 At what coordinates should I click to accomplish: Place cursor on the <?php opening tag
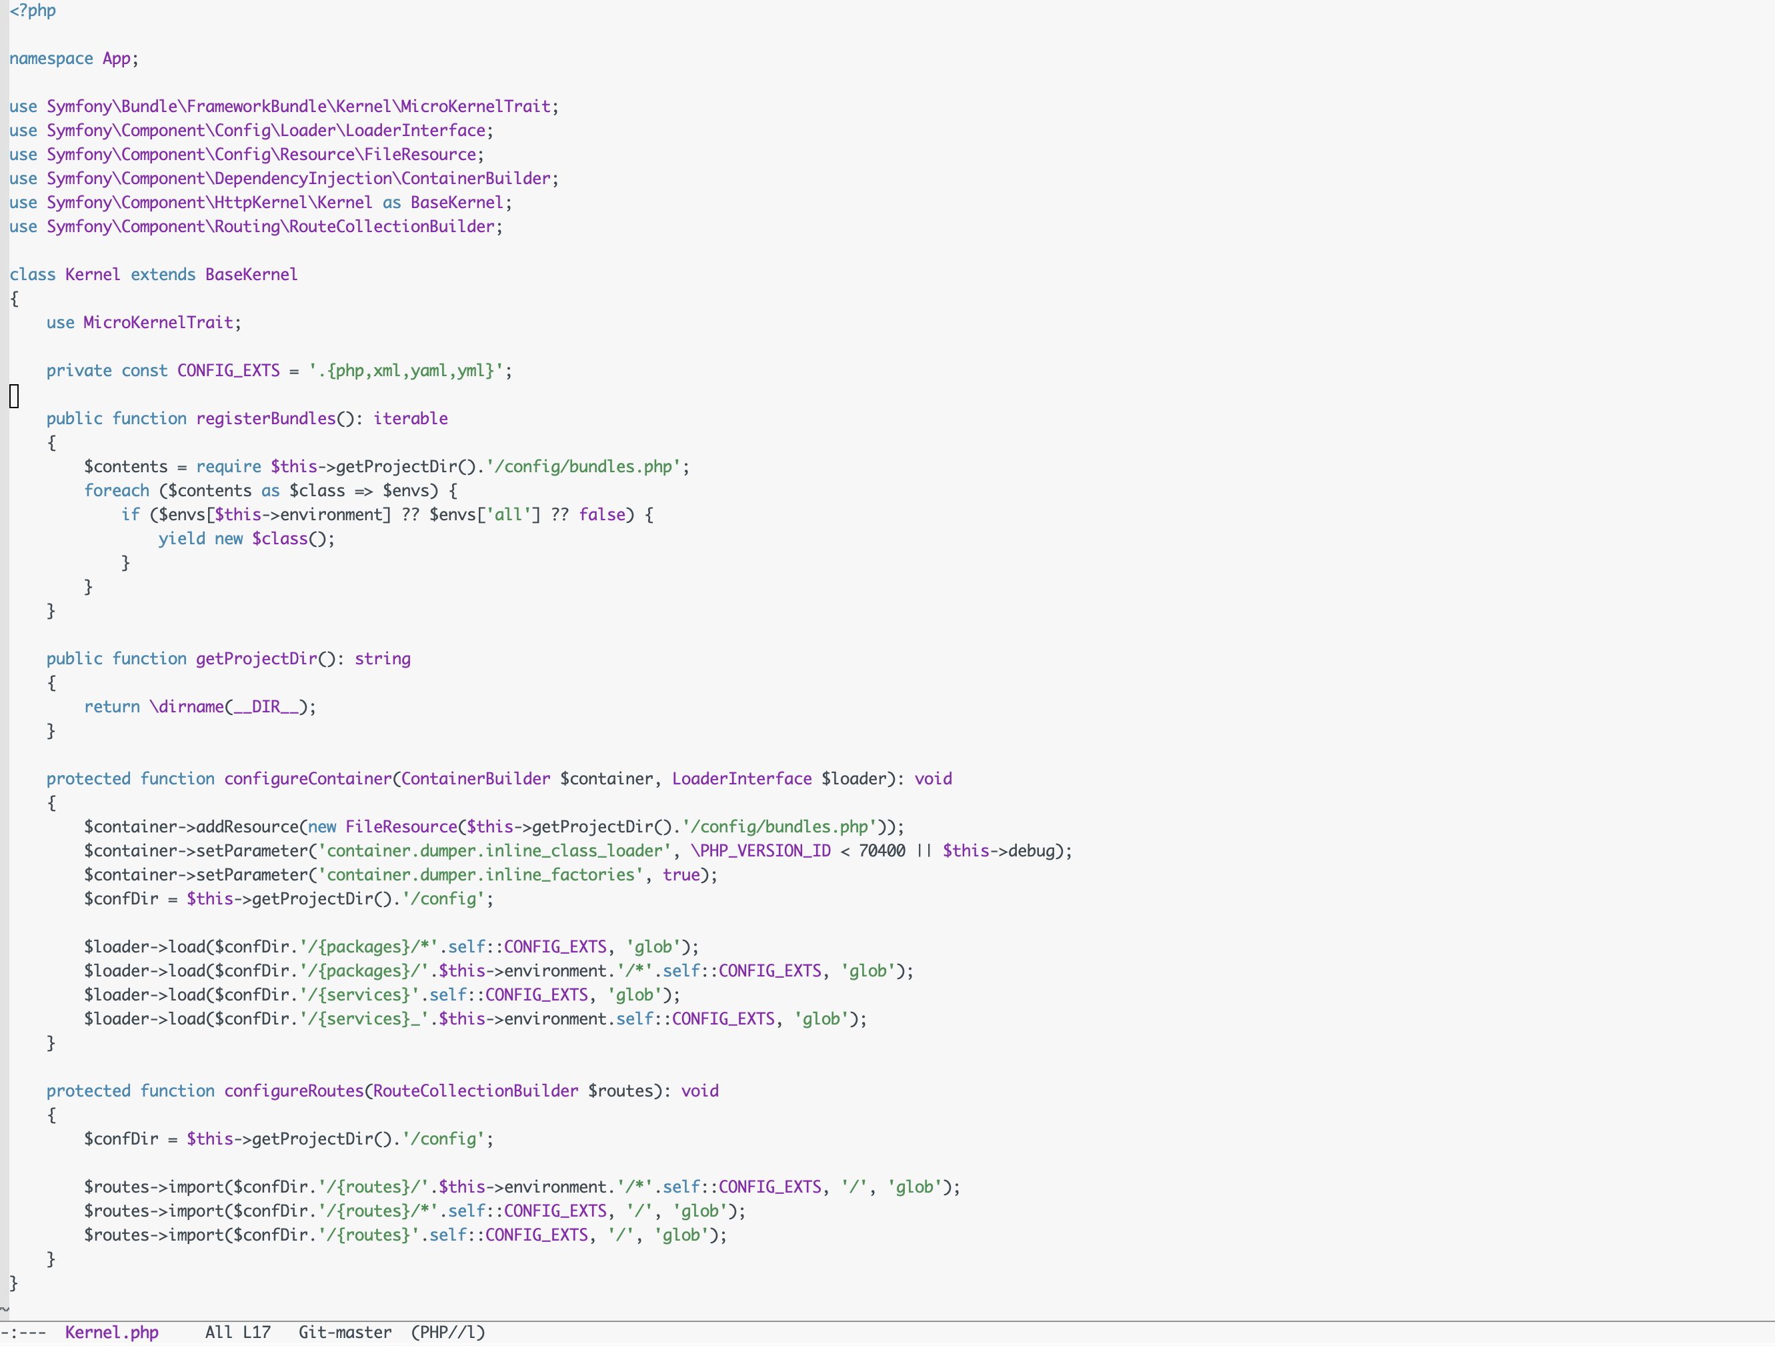pos(33,11)
